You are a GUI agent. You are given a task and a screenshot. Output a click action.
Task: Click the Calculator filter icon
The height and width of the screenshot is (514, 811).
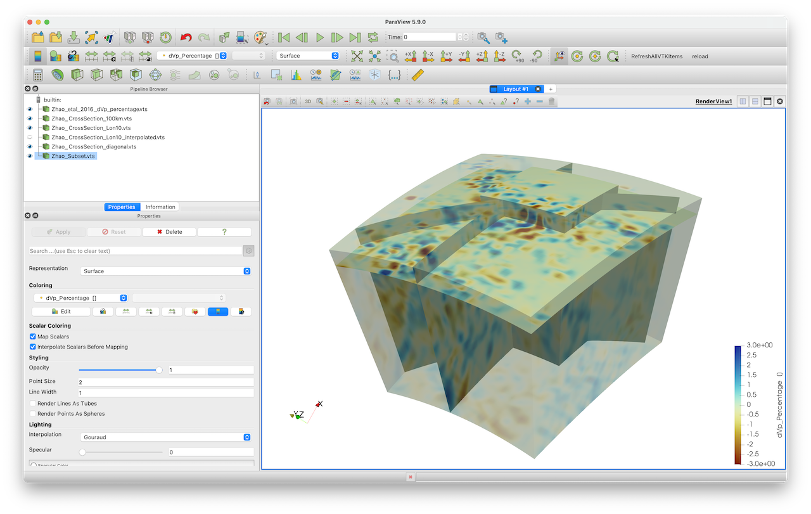click(38, 75)
